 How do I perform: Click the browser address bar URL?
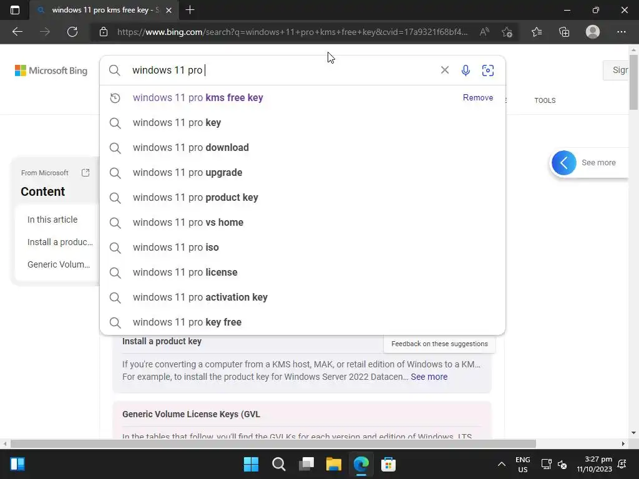click(x=293, y=32)
